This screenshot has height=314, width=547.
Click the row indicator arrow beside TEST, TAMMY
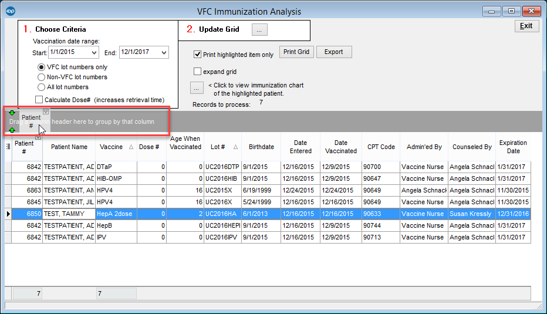coord(8,214)
